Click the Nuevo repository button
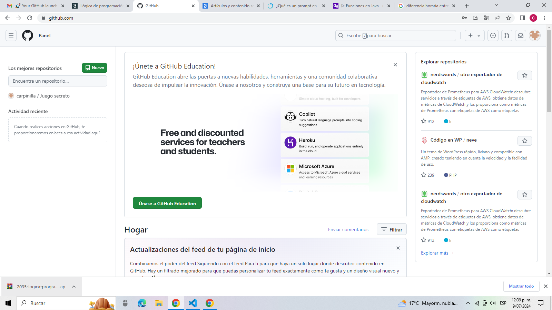This screenshot has width=552, height=310. point(95,68)
